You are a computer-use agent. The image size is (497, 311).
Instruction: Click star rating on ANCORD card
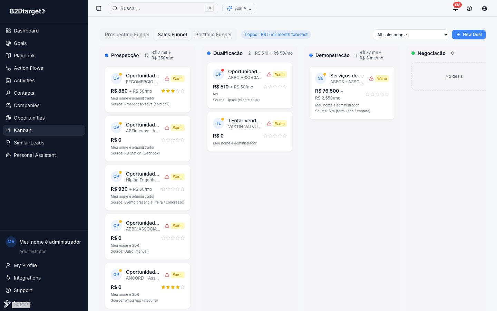click(x=173, y=287)
